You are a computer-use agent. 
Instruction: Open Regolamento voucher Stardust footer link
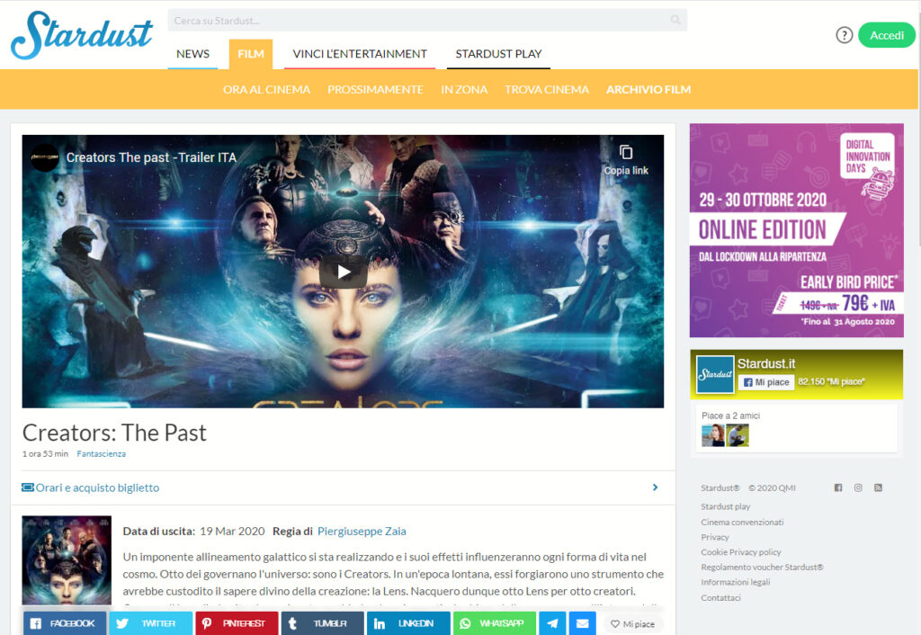click(762, 568)
